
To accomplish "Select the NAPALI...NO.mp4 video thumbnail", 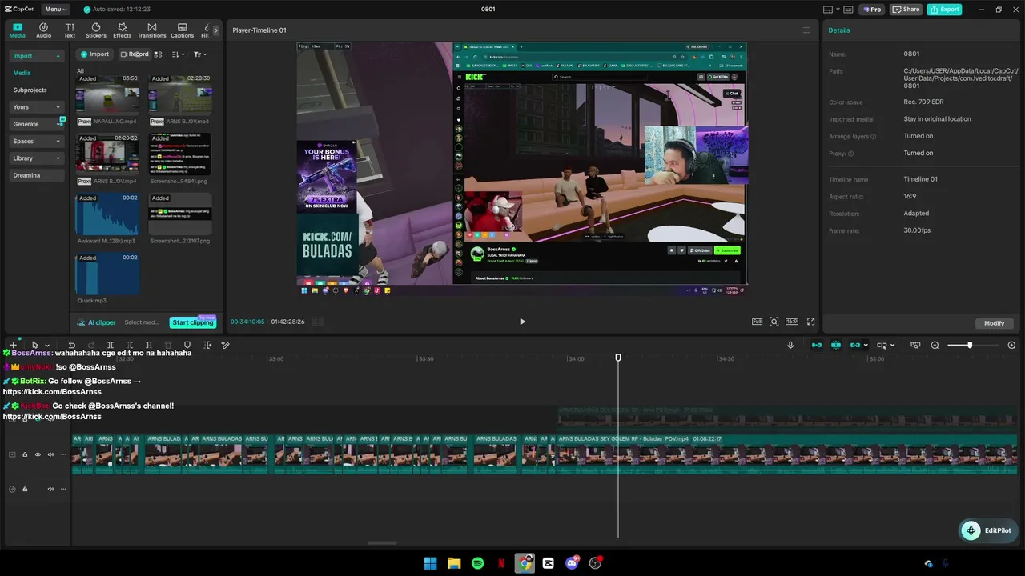I will (107, 95).
